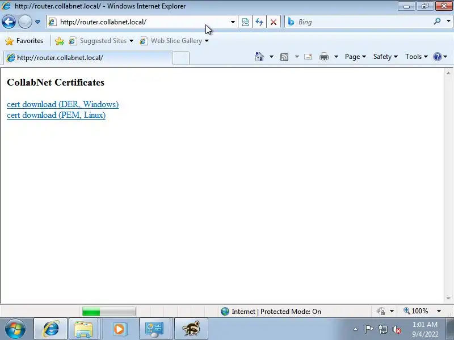454x340 pixels.
Task: Click the RSS feeds icon
Action: (x=284, y=57)
